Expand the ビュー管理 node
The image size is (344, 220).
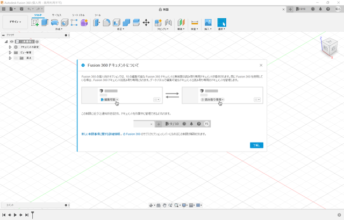pyautogui.click(x=10, y=53)
